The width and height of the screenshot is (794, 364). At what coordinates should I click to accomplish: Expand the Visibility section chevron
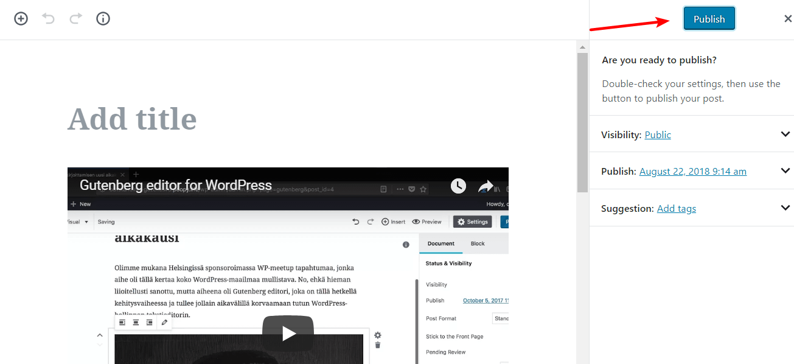point(785,134)
